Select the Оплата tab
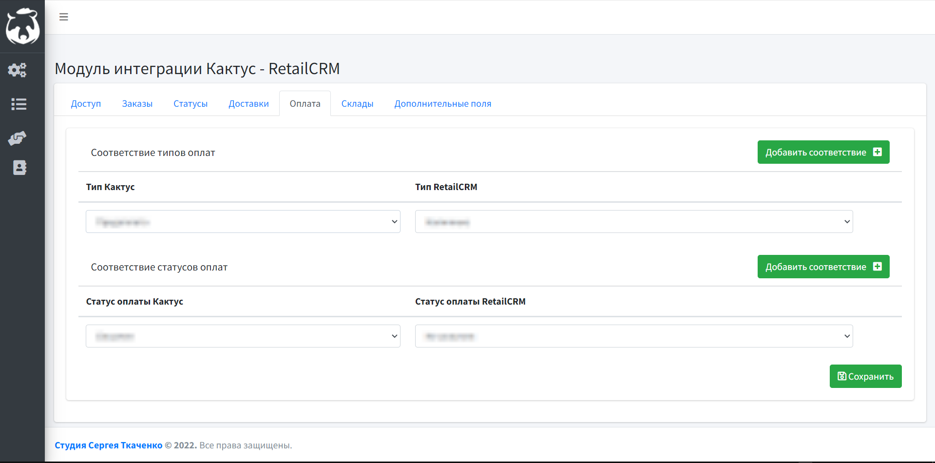Screen dimensions: 935x463 point(305,104)
